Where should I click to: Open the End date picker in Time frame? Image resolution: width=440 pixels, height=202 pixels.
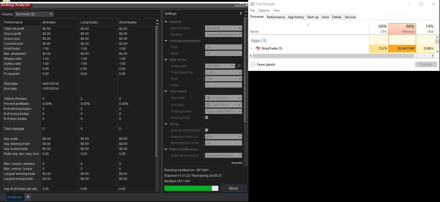coord(223,105)
